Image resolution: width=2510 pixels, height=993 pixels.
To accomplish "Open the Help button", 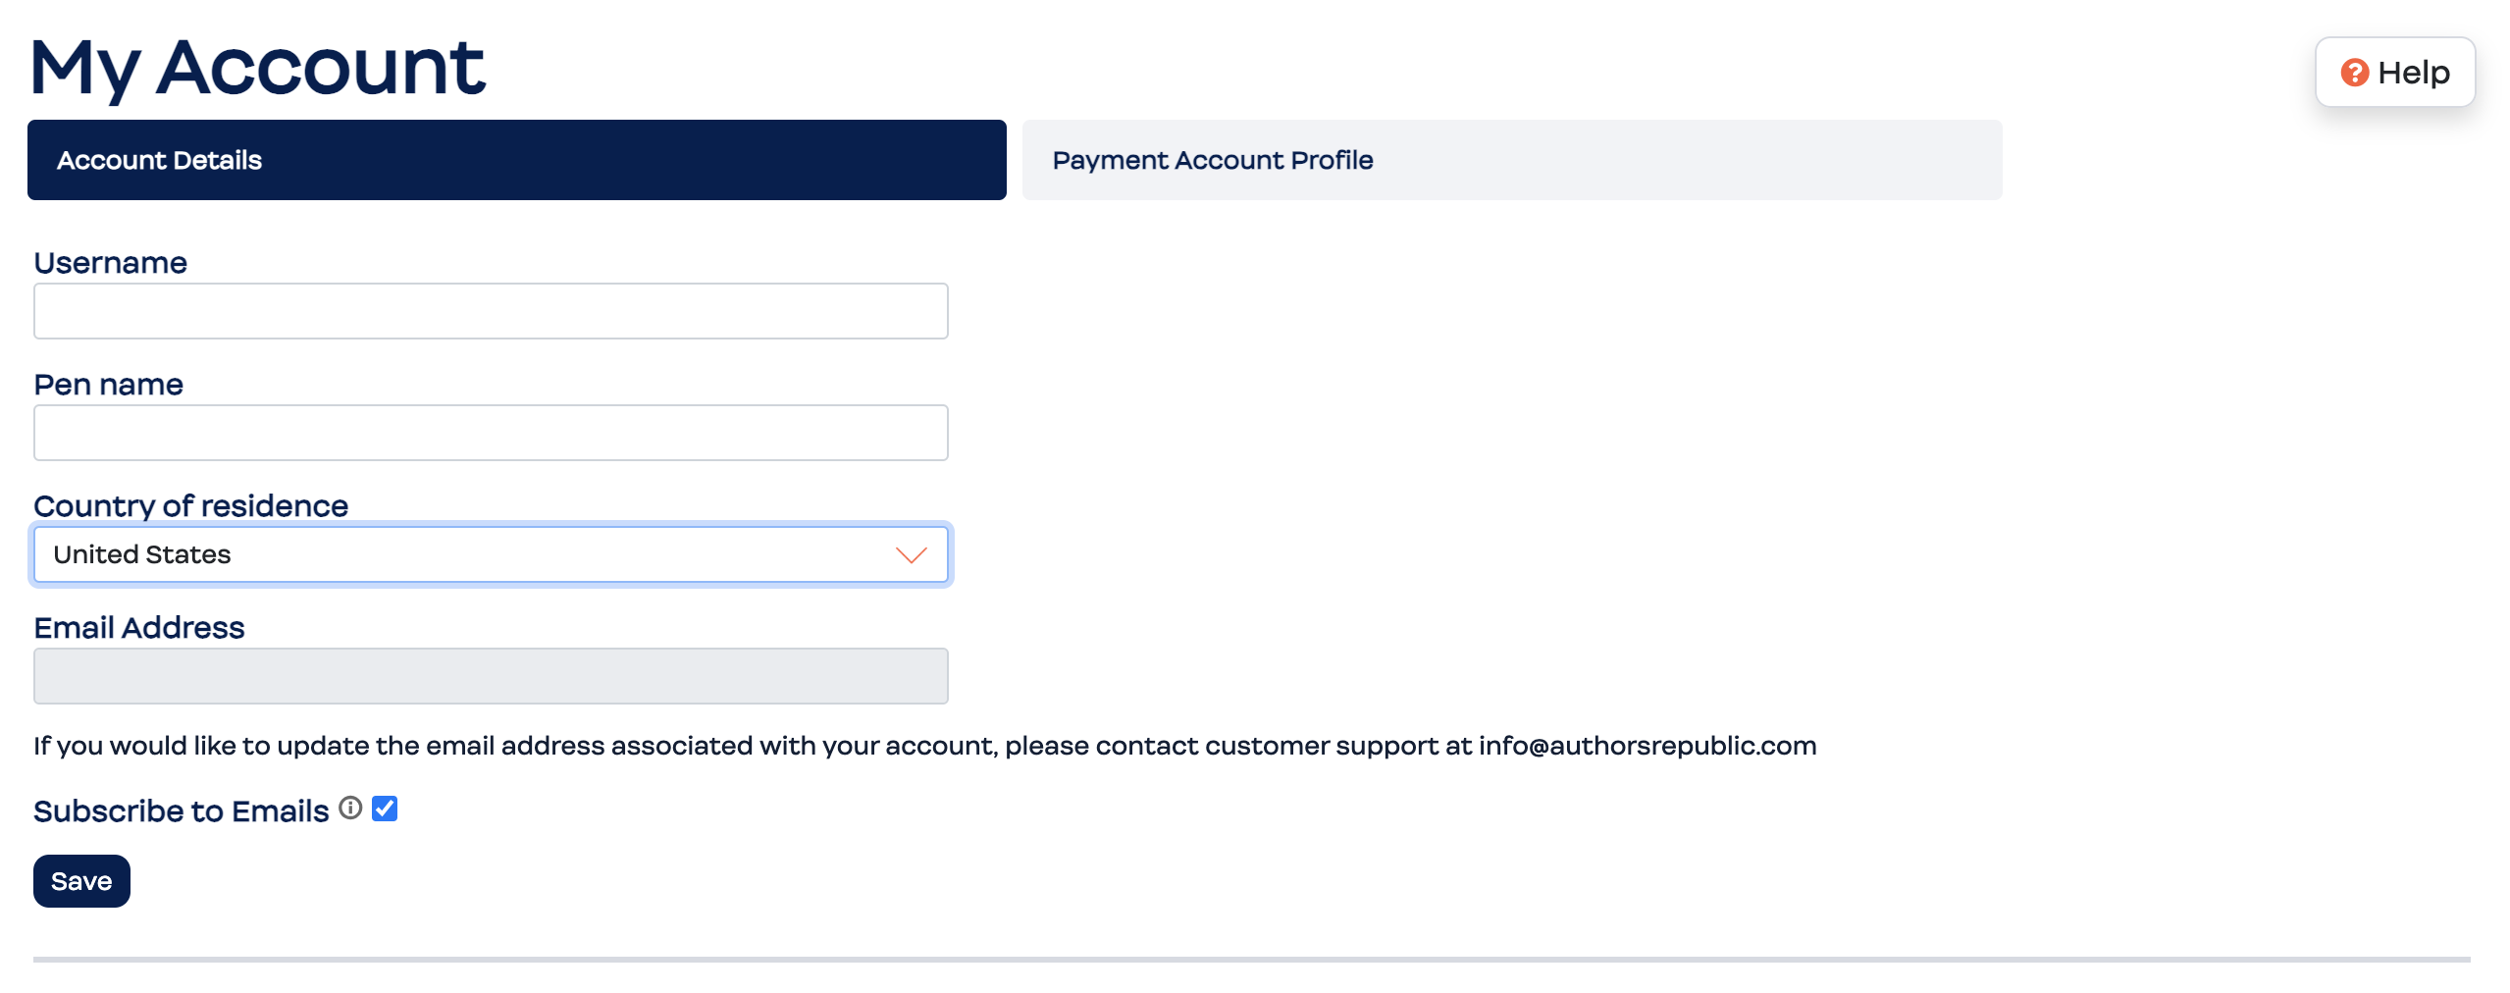I will [x=2395, y=73].
